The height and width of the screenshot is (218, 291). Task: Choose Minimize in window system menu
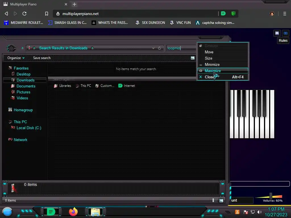223,64
